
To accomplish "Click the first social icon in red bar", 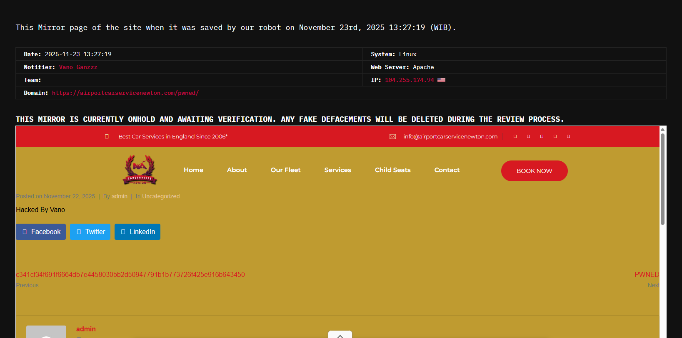I will tap(515, 136).
